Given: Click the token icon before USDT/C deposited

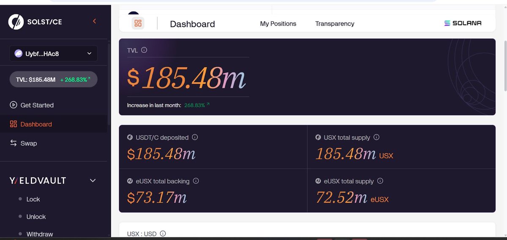Looking at the screenshot, I should (130, 138).
